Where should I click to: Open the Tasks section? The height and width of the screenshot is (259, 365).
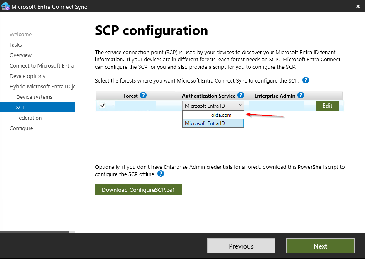(x=15, y=45)
